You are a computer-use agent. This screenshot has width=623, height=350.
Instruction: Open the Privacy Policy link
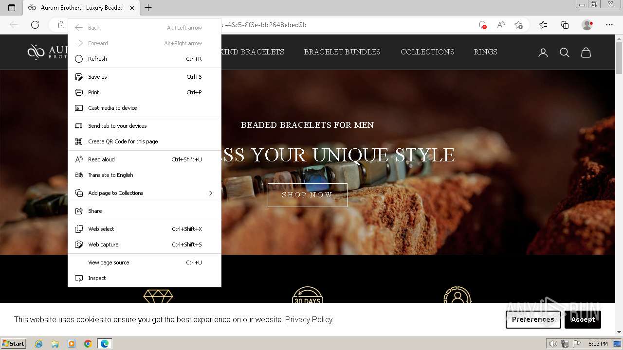tap(309, 319)
